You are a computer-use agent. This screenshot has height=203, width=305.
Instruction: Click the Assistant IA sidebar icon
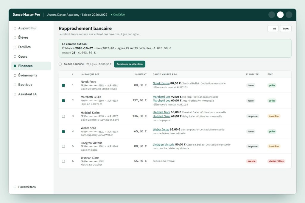pos(15,94)
